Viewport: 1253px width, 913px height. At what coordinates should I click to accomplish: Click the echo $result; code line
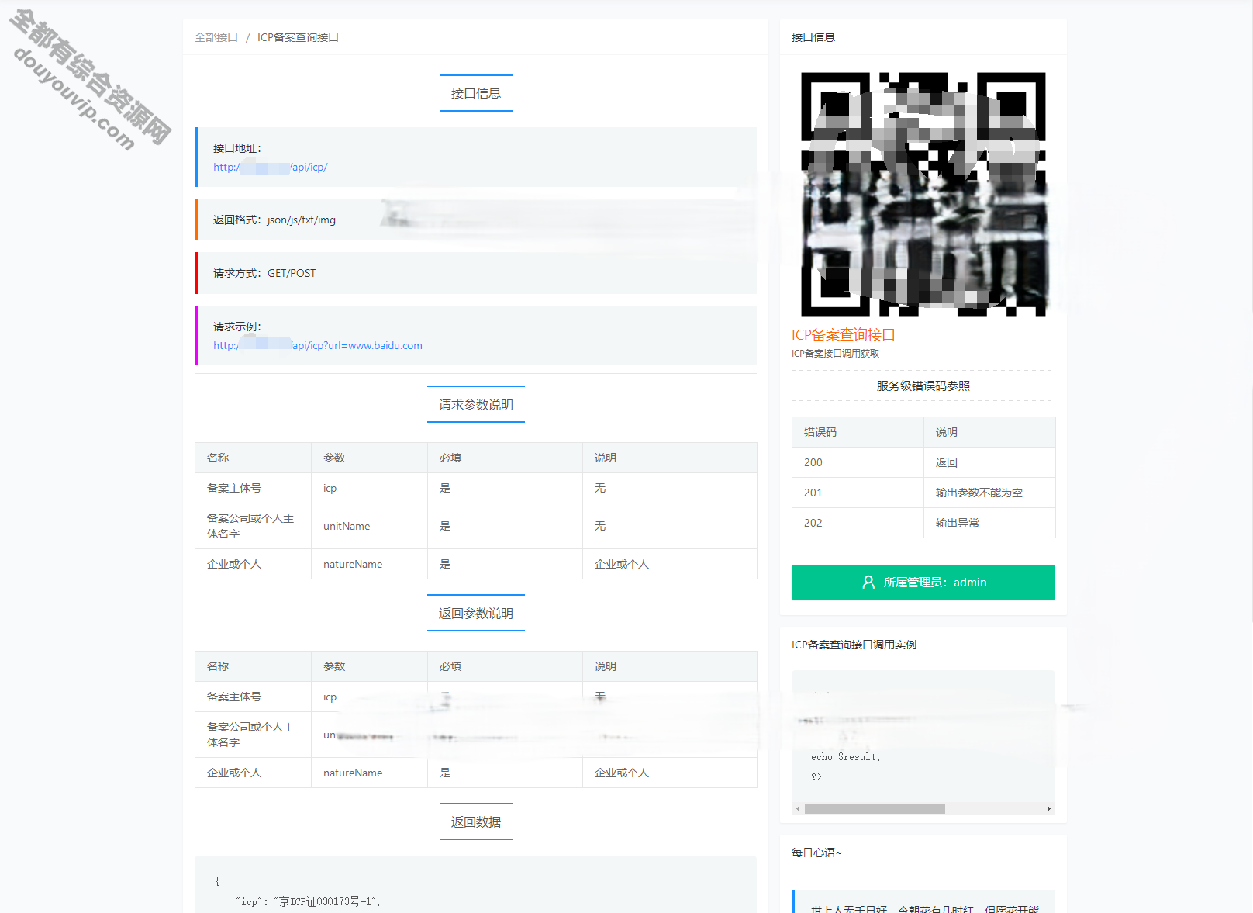(x=846, y=757)
